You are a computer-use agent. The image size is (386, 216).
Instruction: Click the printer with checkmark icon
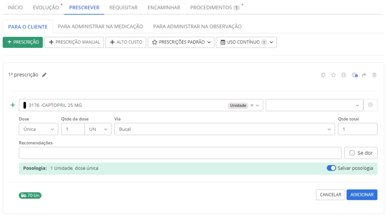(x=355, y=75)
